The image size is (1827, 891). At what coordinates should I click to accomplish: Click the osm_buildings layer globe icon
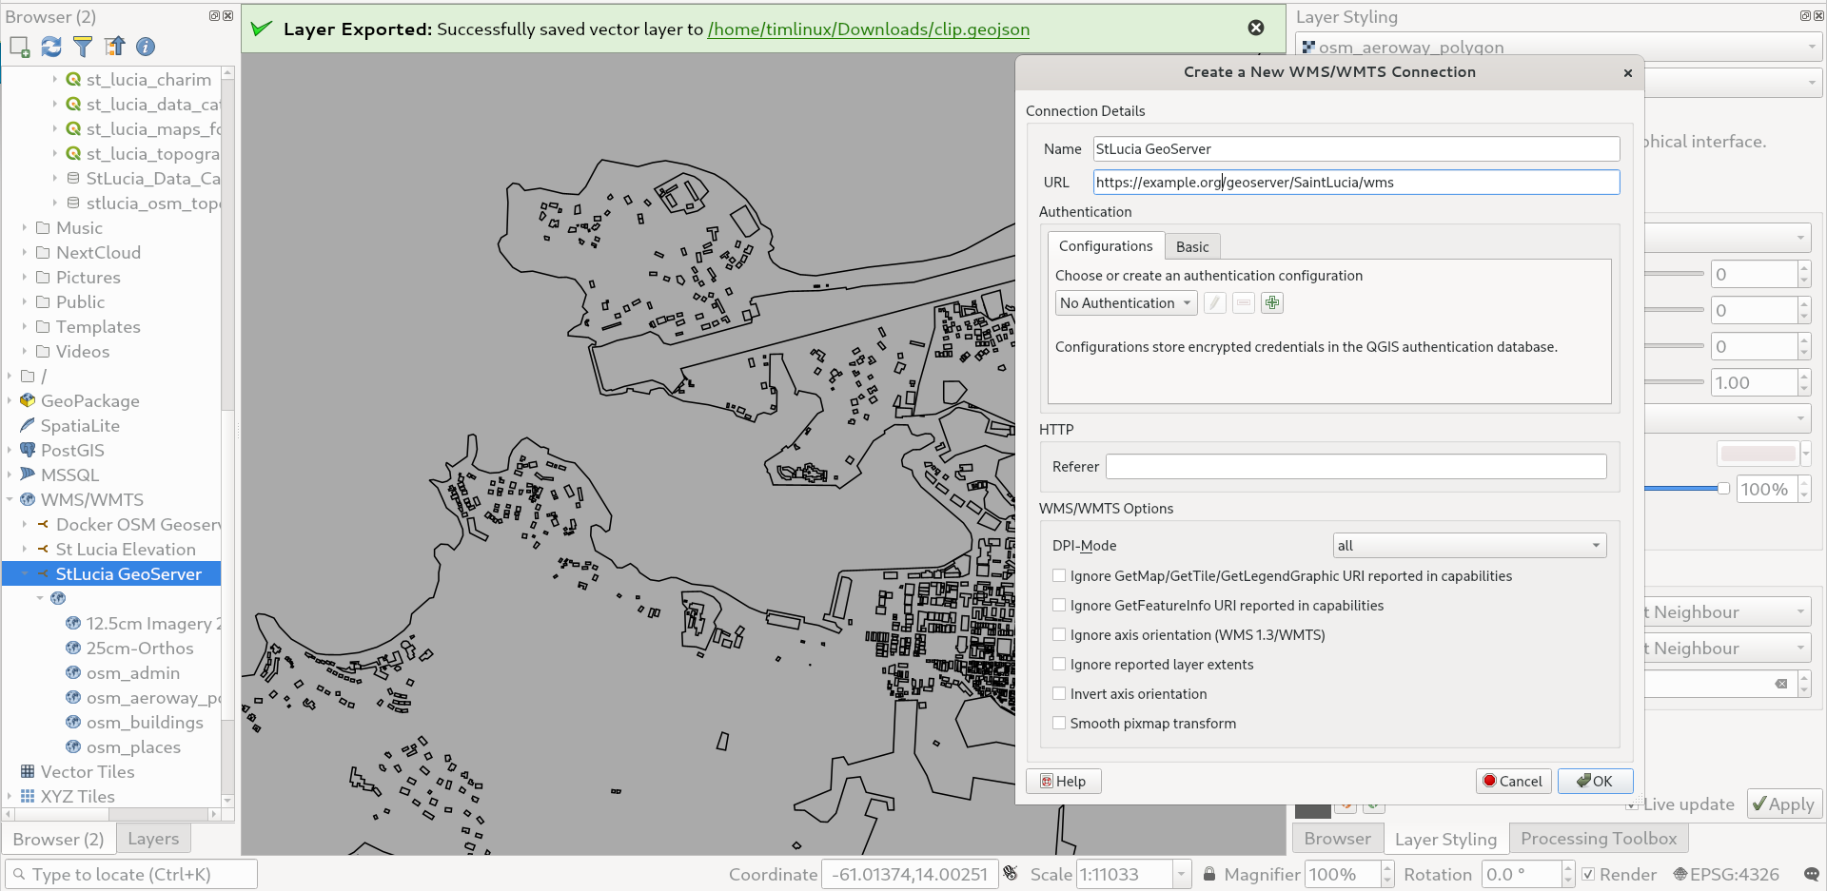[x=73, y=722]
